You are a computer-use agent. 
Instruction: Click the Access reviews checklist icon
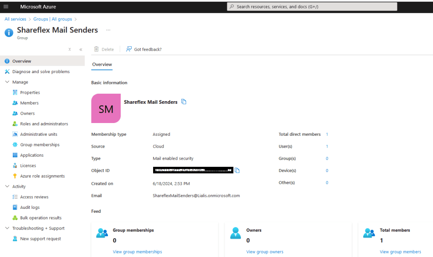click(x=15, y=197)
